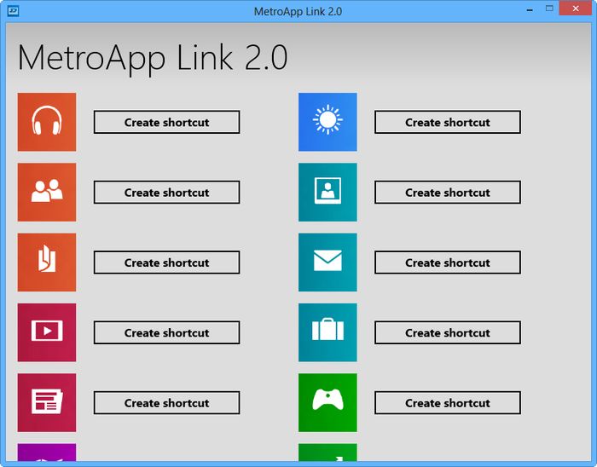This screenshot has height=467, width=597.
Task: Select the Xbox Games controller tile
Action: [327, 402]
